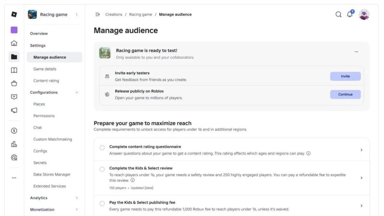Screen dimensions: 384x216
Task: Select Complete content rating questionnaire circle
Action: (x=102, y=148)
